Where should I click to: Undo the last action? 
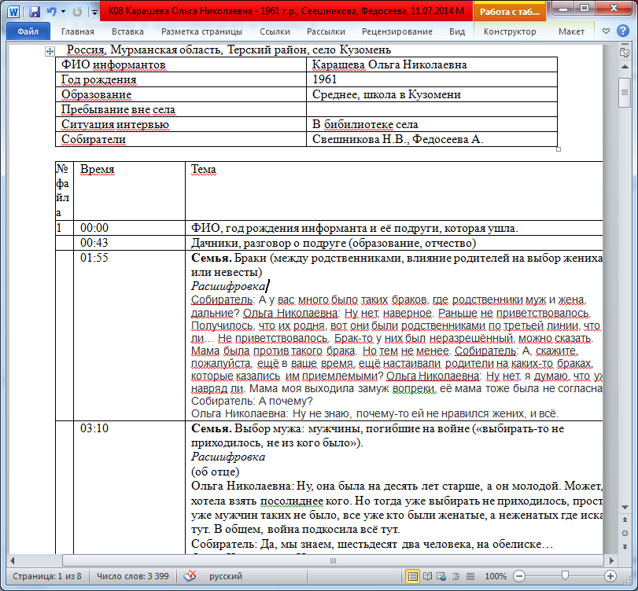[x=52, y=13]
